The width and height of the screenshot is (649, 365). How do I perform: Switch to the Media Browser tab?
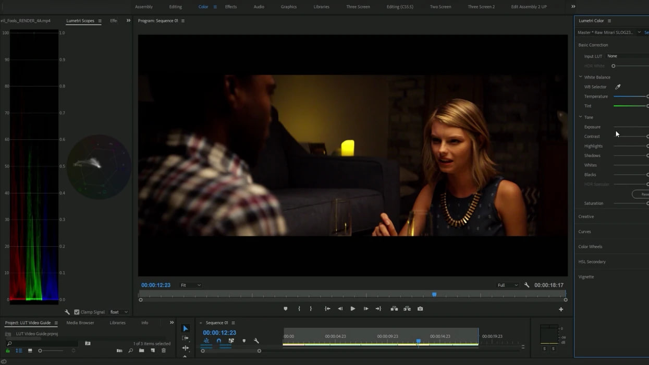tap(79, 322)
